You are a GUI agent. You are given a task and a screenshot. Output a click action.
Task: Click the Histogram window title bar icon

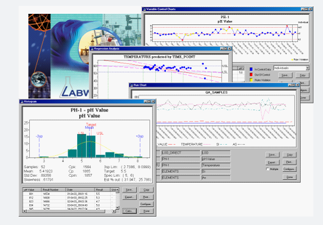(x=22, y=101)
